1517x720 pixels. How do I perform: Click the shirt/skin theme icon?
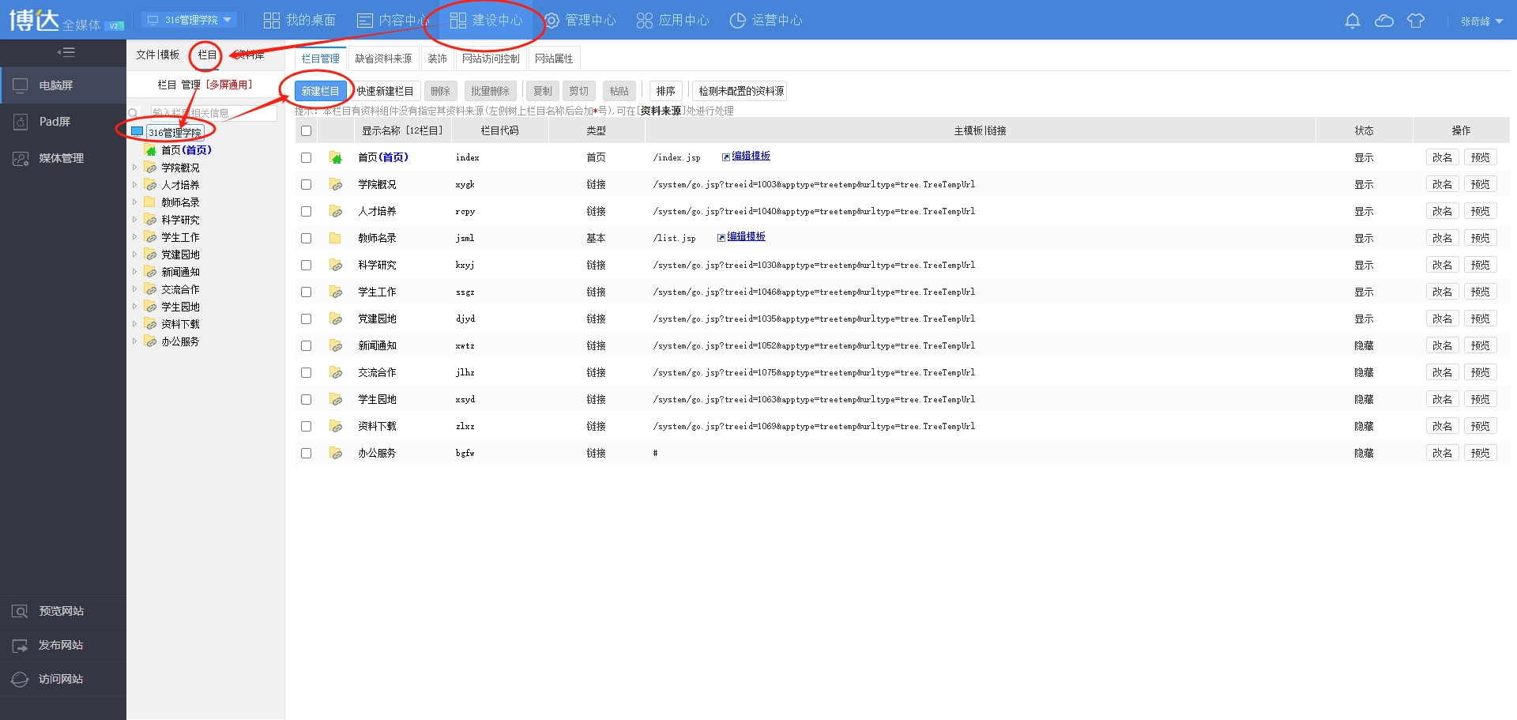(1416, 21)
